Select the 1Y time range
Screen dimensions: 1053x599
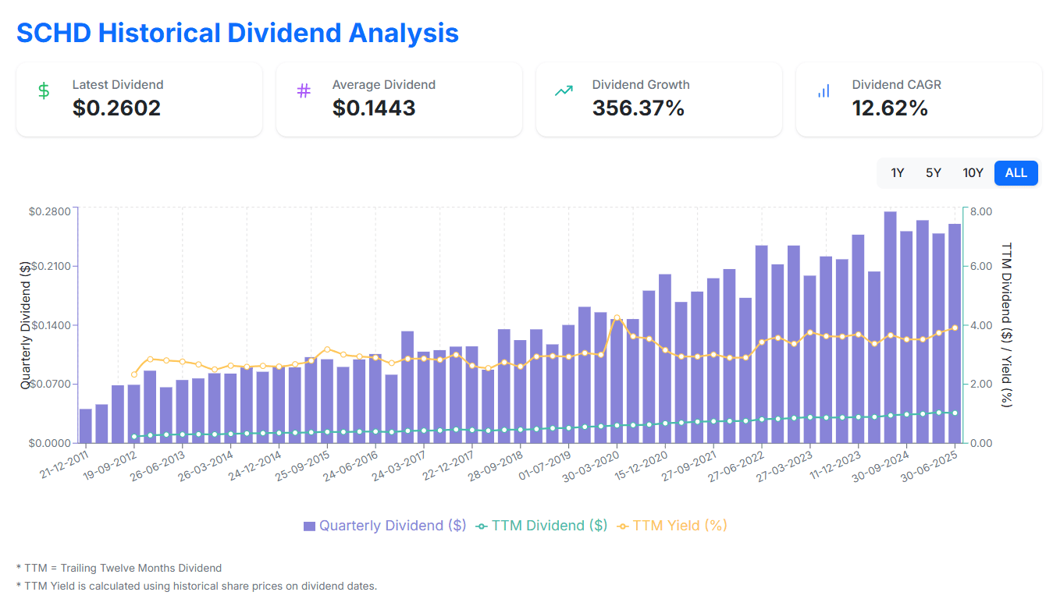pos(897,172)
